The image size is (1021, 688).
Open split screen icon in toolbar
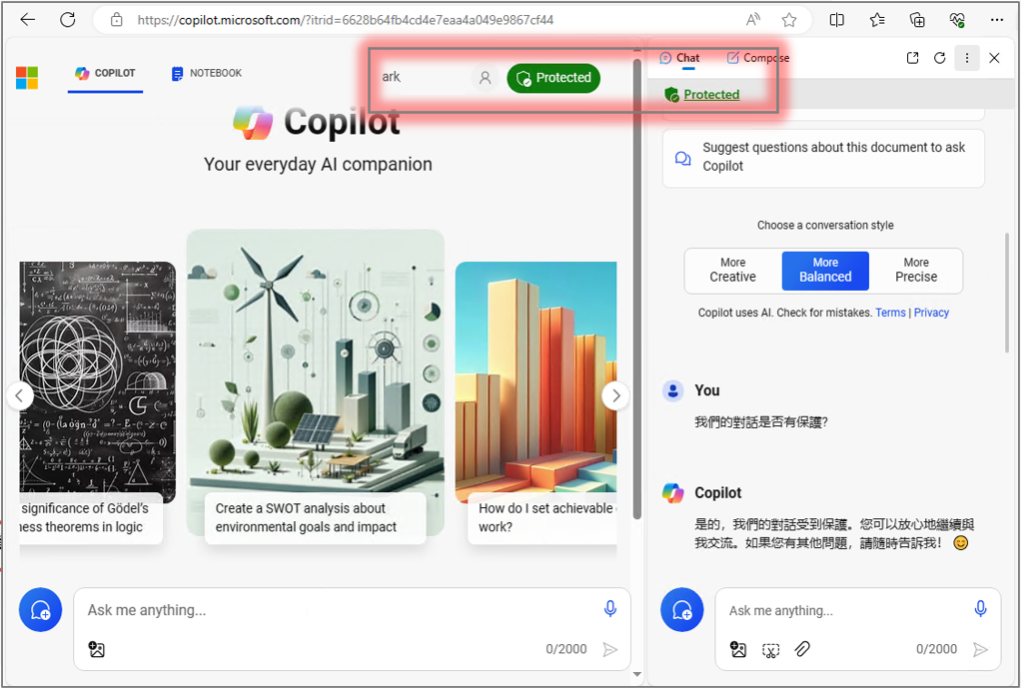[x=837, y=20]
